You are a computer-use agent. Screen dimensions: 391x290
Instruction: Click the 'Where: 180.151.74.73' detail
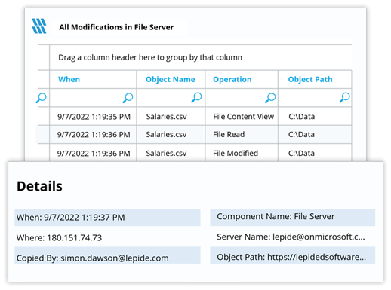coord(59,237)
